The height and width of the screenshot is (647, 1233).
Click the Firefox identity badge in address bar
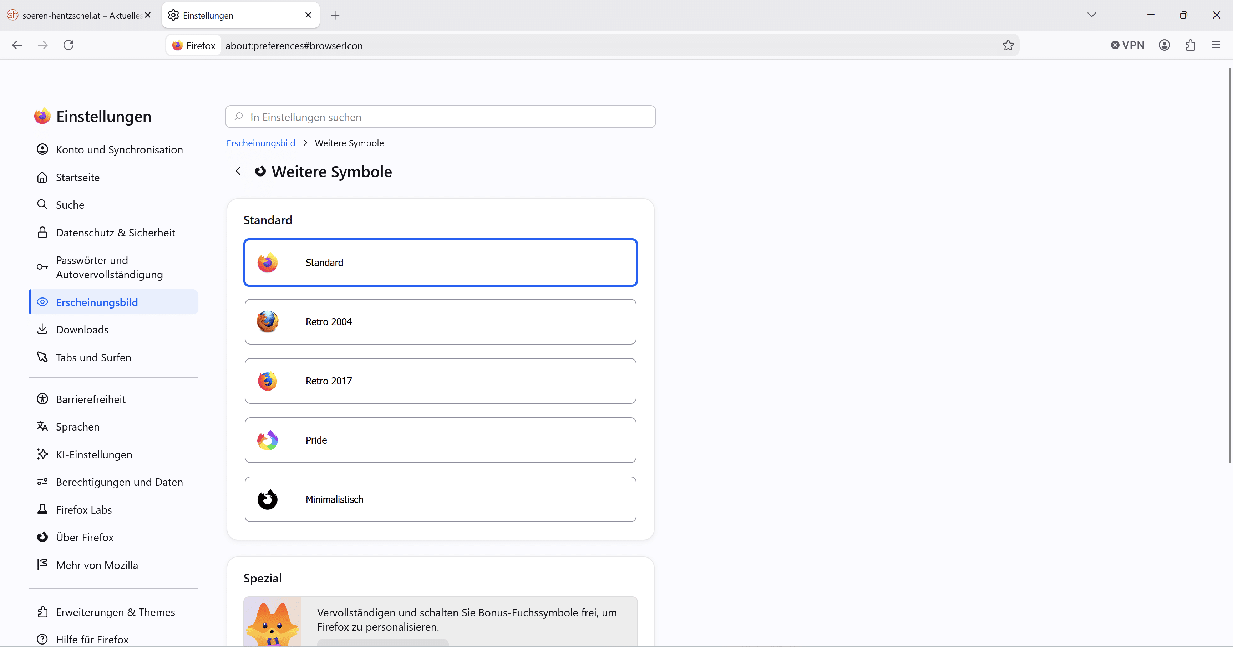click(x=194, y=45)
